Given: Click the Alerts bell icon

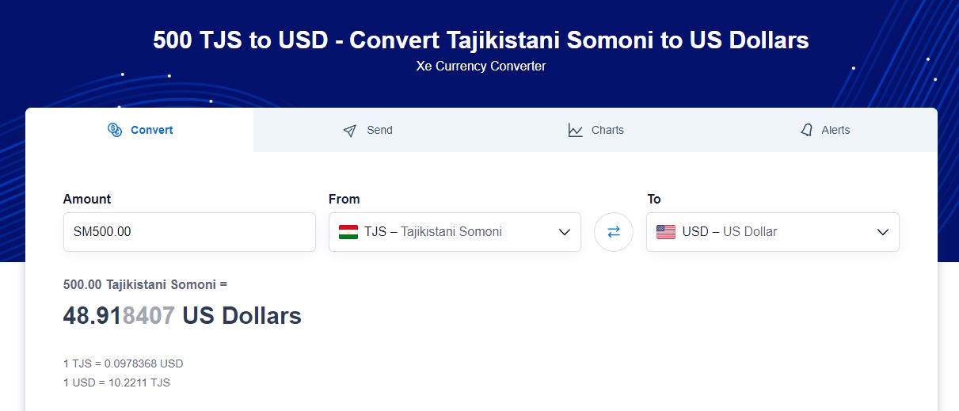Looking at the screenshot, I should [807, 130].
